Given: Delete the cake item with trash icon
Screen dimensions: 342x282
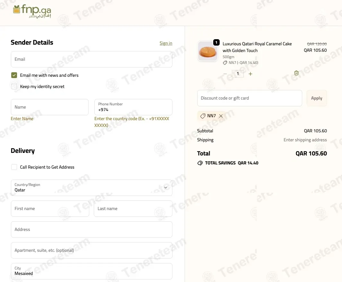Looking at the screenshot, I should pyautogui.click(x=296, y=73).
